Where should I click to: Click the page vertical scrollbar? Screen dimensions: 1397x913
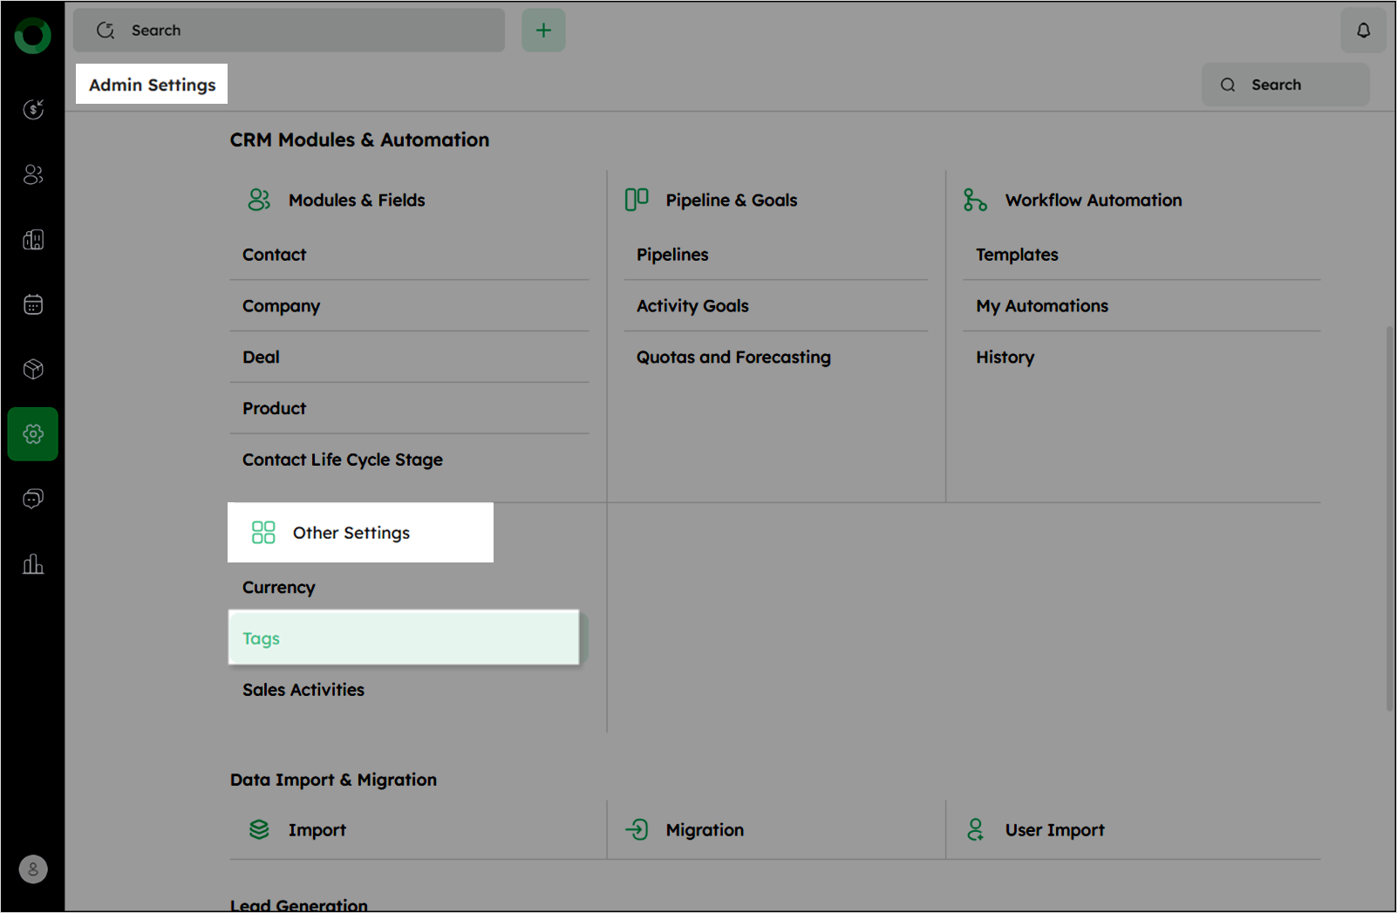pos(1389,519)
